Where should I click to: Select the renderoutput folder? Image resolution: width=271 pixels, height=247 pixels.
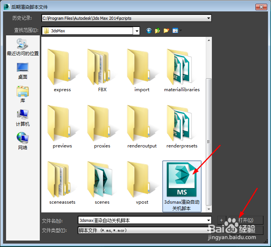(142, 127)
